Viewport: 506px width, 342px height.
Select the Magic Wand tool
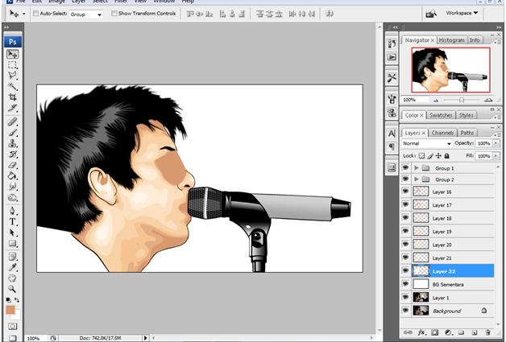click(13, 86)
